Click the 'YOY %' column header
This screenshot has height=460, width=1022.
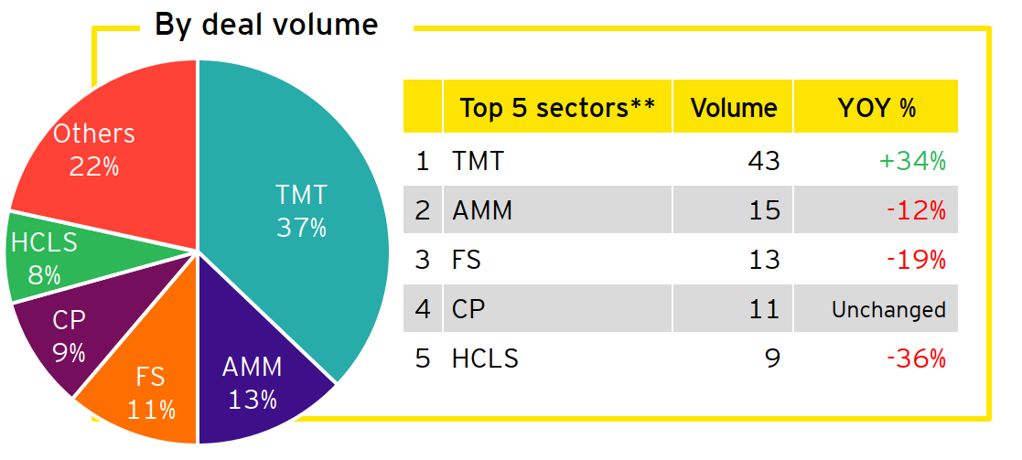point(877,108)
